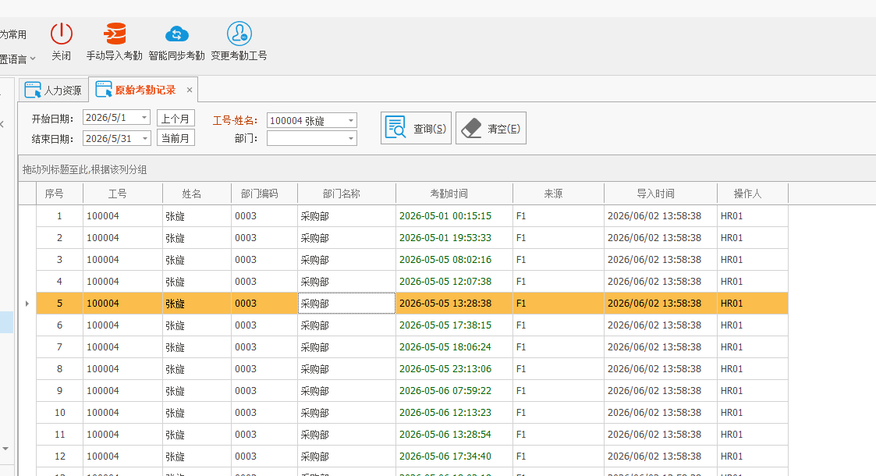Viewport: 876px width, 476px height.
Task: Select row 9 dated 2026-05-06 07:59:22
Action: click(413, 390)
